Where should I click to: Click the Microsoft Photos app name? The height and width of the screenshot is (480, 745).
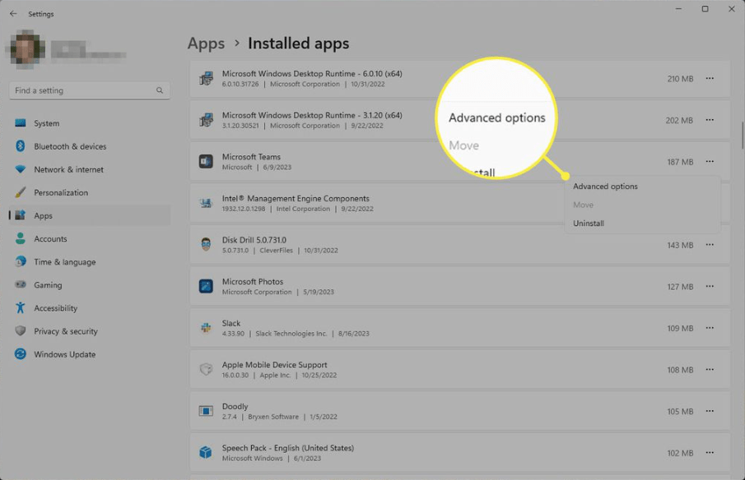coord(253,282)
